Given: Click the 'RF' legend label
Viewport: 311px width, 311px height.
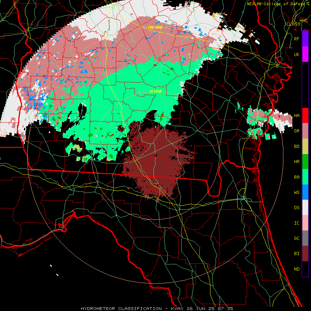Looking at the screenshot, I should [297, 39].
